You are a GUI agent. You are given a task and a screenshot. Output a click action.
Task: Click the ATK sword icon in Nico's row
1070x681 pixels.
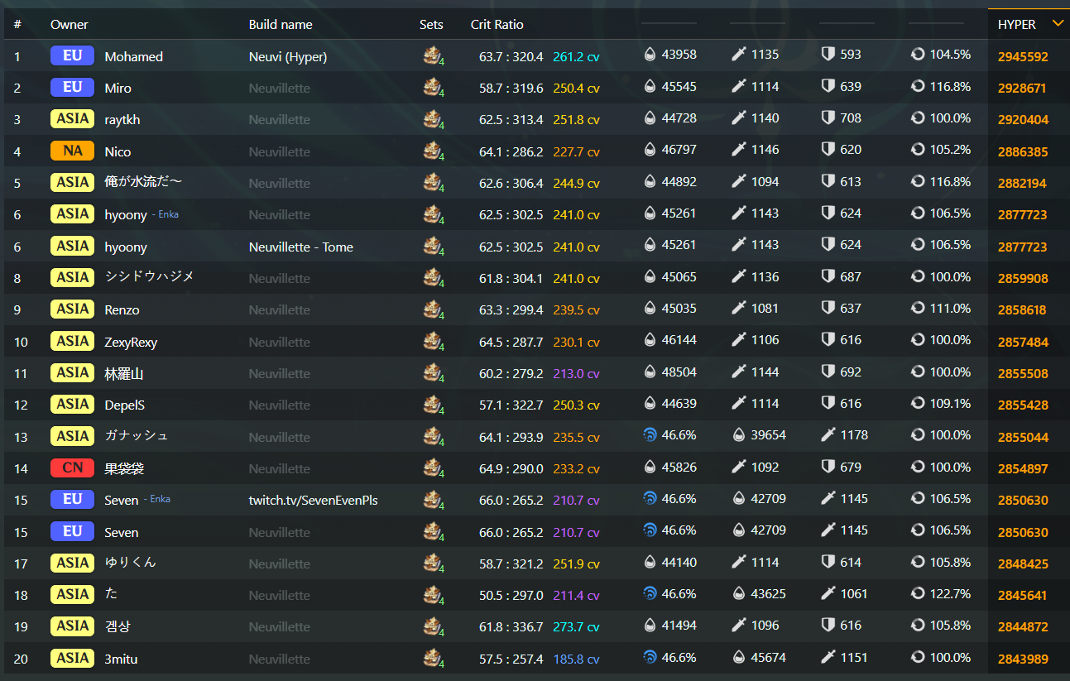coord(739,151)
